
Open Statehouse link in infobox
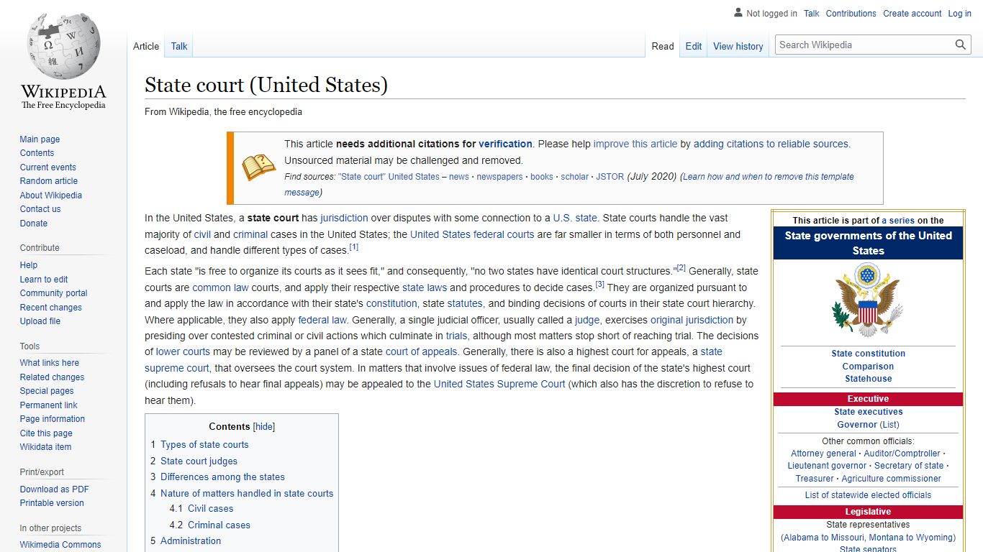pyautogui.click(x=868, y=379)
